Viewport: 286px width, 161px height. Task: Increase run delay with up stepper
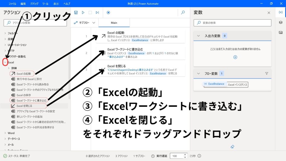(x=185, y=155)
